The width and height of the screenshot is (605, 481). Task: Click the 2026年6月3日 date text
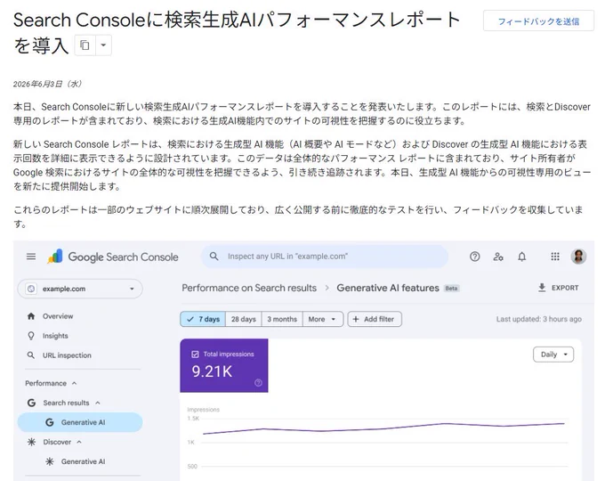(47, 84)
